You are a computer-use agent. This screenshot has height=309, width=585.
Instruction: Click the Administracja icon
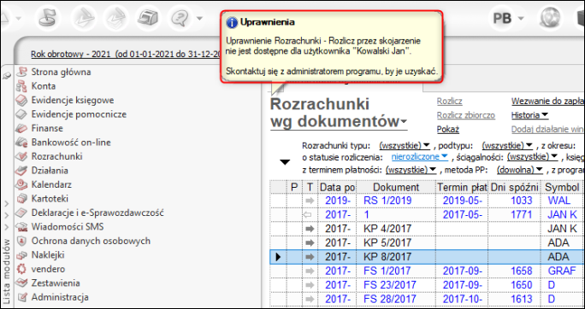point(21,297)
